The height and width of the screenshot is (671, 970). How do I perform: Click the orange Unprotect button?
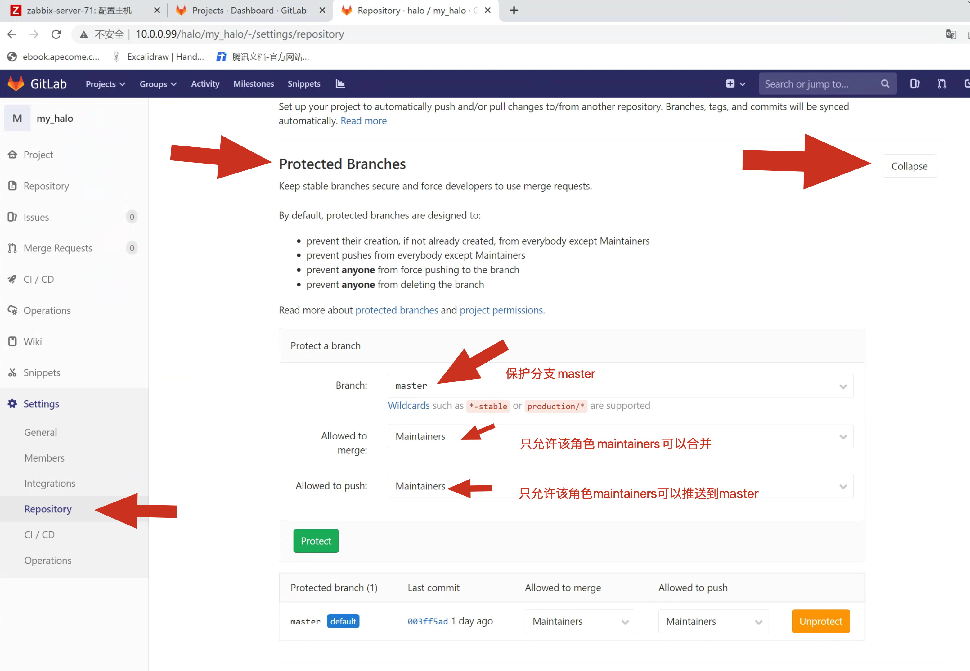[820, 621]
